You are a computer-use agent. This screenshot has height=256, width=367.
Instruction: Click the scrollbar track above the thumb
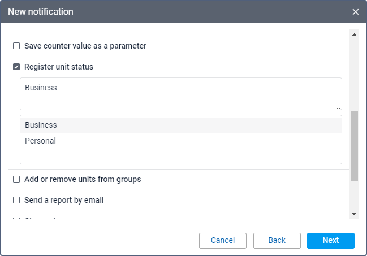click(x=355, y=73)
